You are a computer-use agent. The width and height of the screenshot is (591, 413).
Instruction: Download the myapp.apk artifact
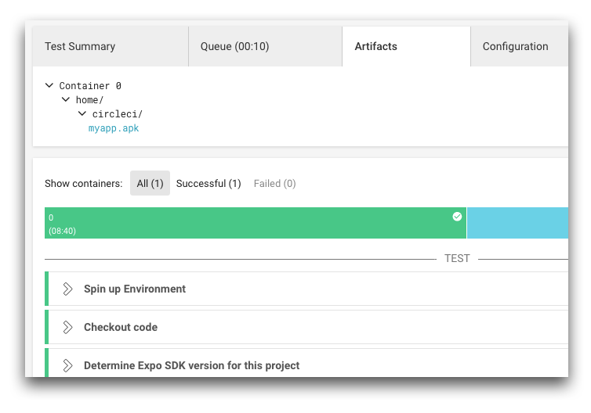coord(114,128)
